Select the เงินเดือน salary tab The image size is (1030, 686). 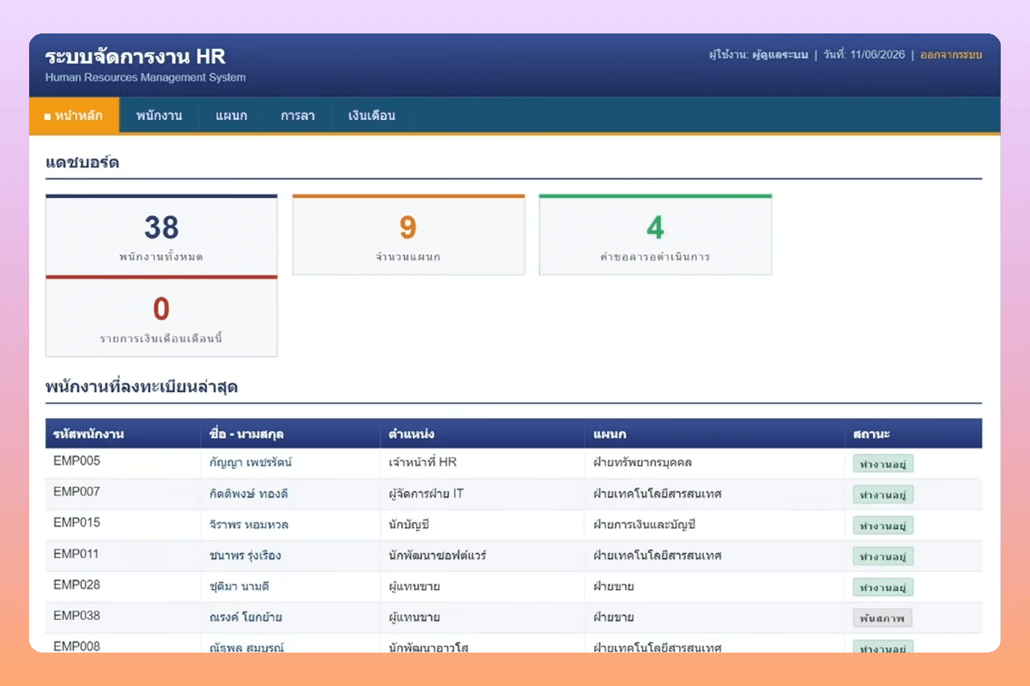click(x=372, y=116)
